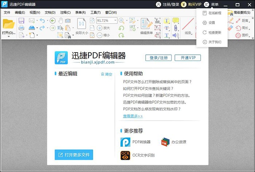Choose 检查更新 from the dropdown menu

coord(212,33)
